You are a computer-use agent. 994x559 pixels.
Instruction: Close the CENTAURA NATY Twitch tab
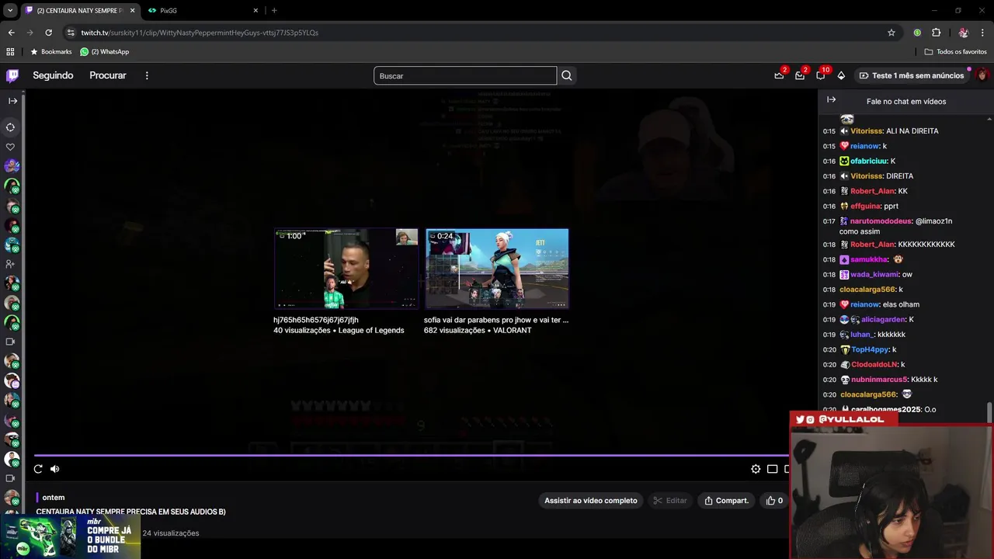(132, 10)
